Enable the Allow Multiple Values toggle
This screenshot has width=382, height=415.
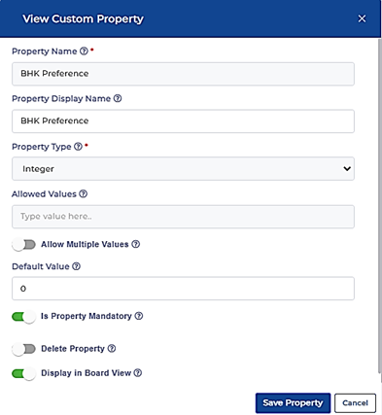(x=23, y=245)
